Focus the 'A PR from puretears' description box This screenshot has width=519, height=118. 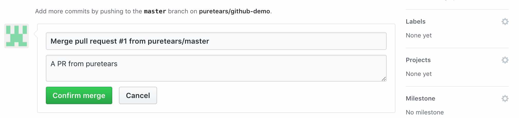216,68
